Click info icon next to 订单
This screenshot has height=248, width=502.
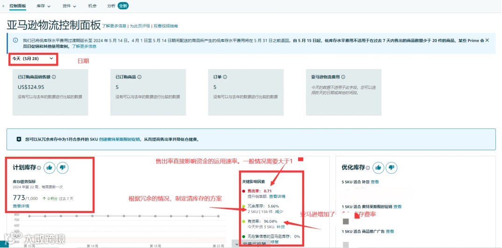coord(225,77)
